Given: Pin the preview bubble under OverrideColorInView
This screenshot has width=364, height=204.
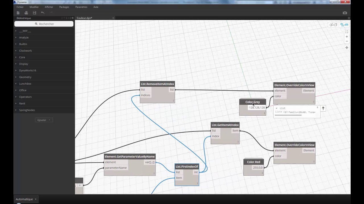Looking at the screenshot, I should point(323,108).
